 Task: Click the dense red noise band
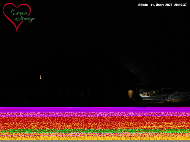click(95, 121)
